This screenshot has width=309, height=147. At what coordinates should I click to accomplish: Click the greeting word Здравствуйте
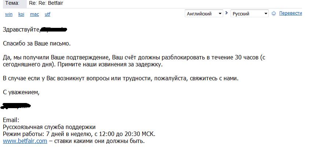pos(21,29)
